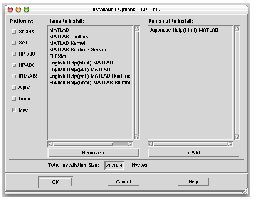Check the Linux platform checkbox

click(x=14, y=99)
